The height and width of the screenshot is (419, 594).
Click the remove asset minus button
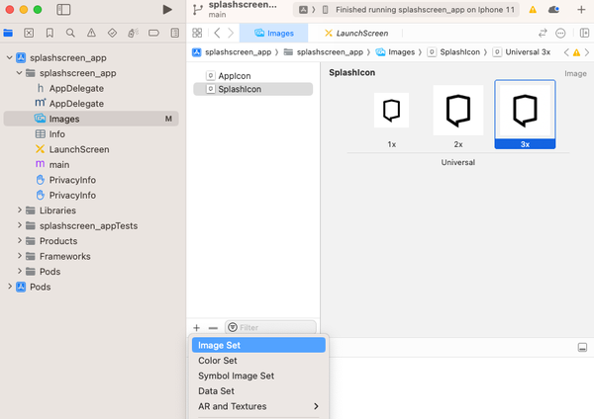213,327
